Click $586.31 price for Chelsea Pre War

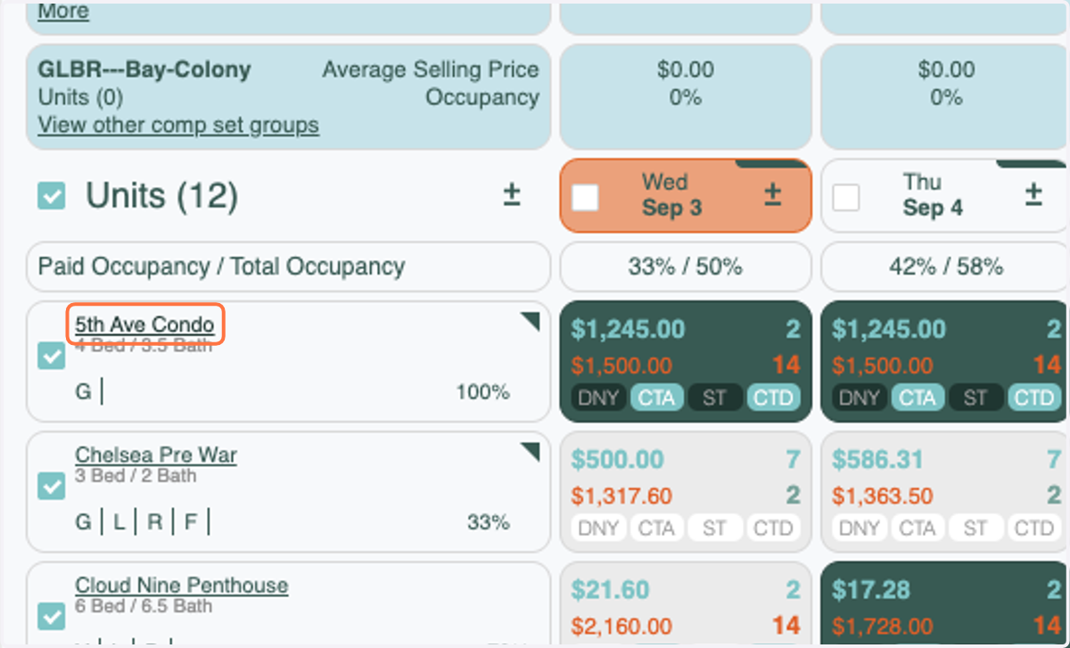coord(878,460)
